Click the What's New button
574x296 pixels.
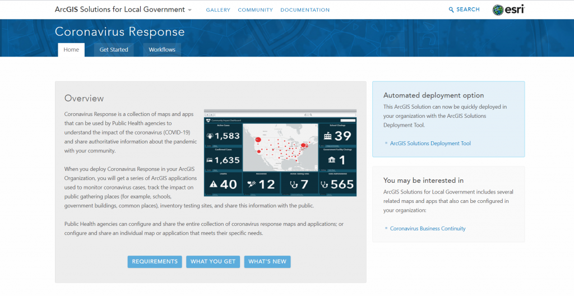coord(267,262)
